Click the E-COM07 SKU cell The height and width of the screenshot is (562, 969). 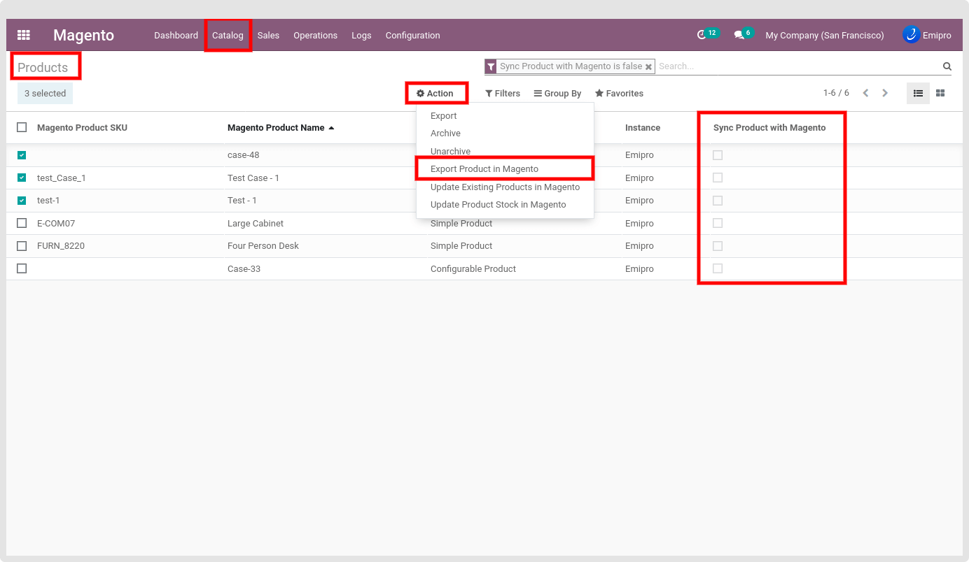click(56, 224)
